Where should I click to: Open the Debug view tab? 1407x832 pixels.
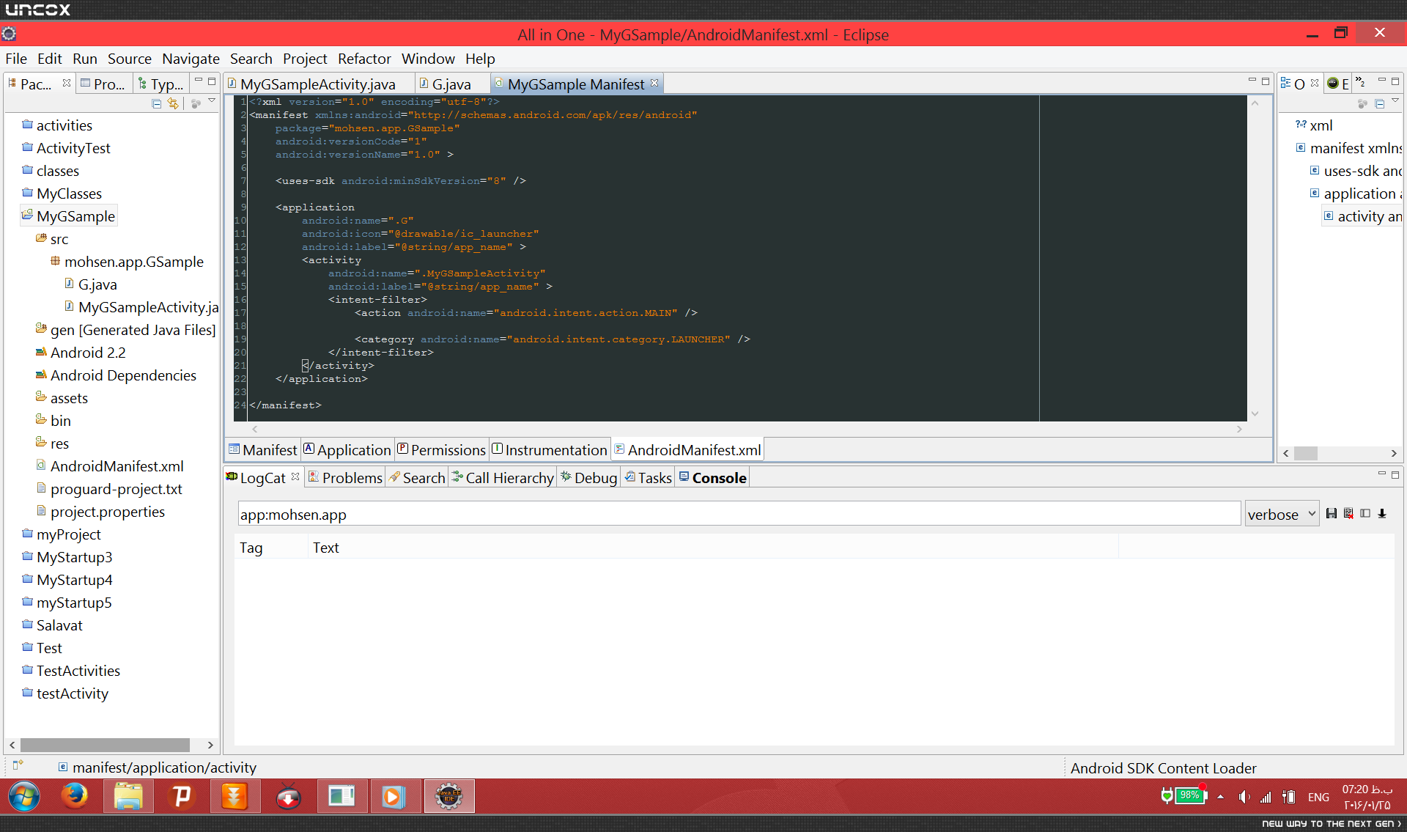(x=588, y=478)
